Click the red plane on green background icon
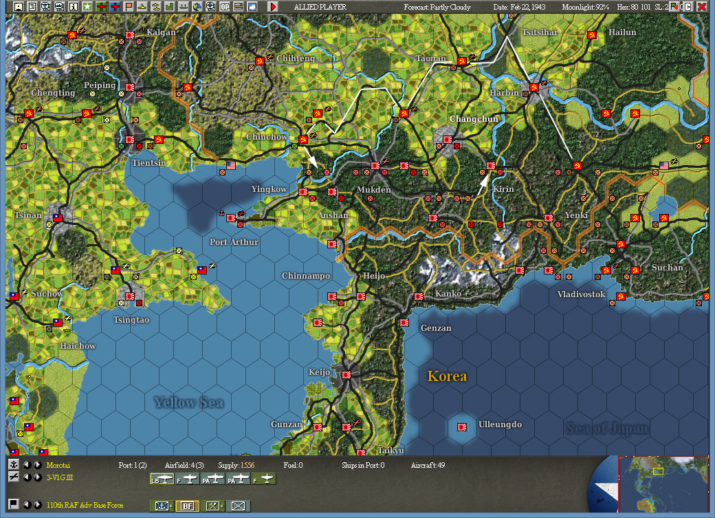Image resolution: width=715 pixels, height=518 pixels. pyautogui.click(x=101, y=7)
